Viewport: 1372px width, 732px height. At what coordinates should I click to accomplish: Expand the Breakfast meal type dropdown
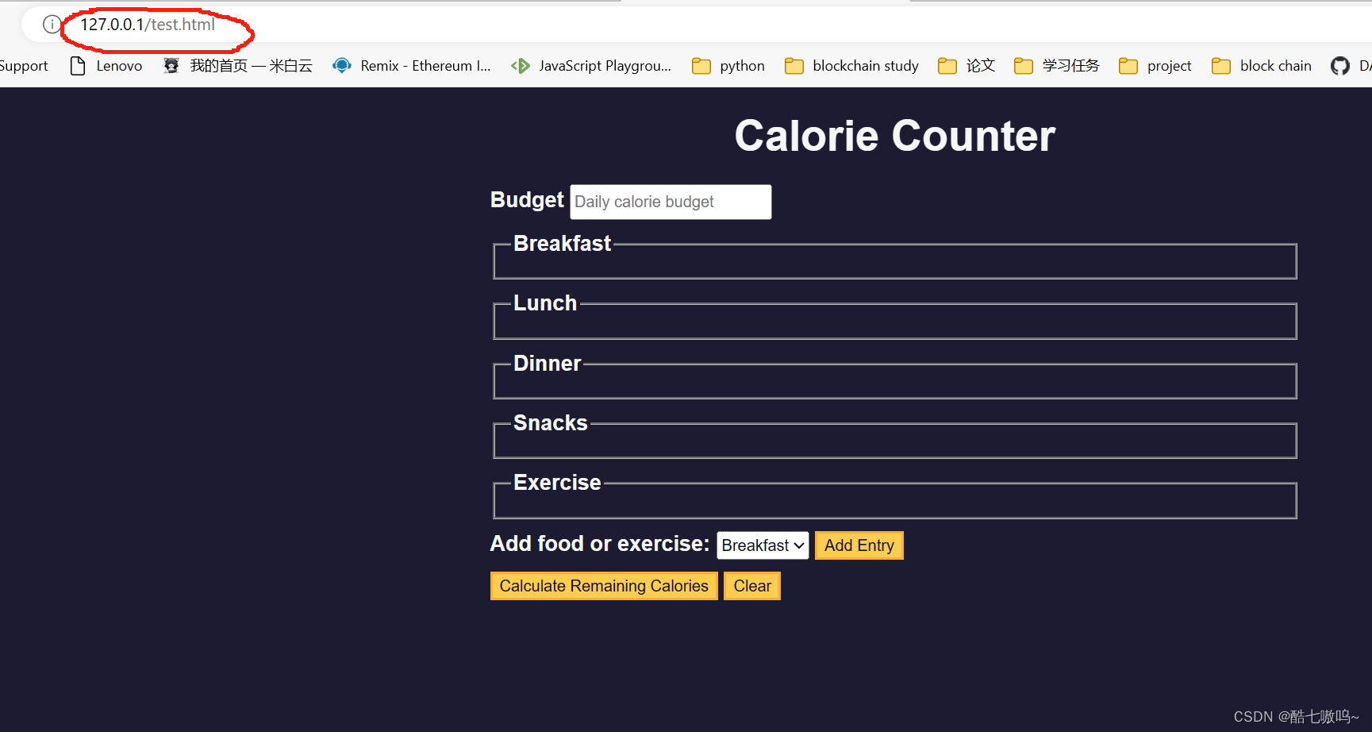point(763,545)
